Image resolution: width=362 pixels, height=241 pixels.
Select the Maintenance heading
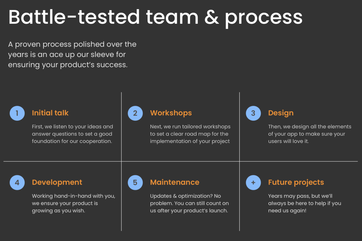pos(175,182)
